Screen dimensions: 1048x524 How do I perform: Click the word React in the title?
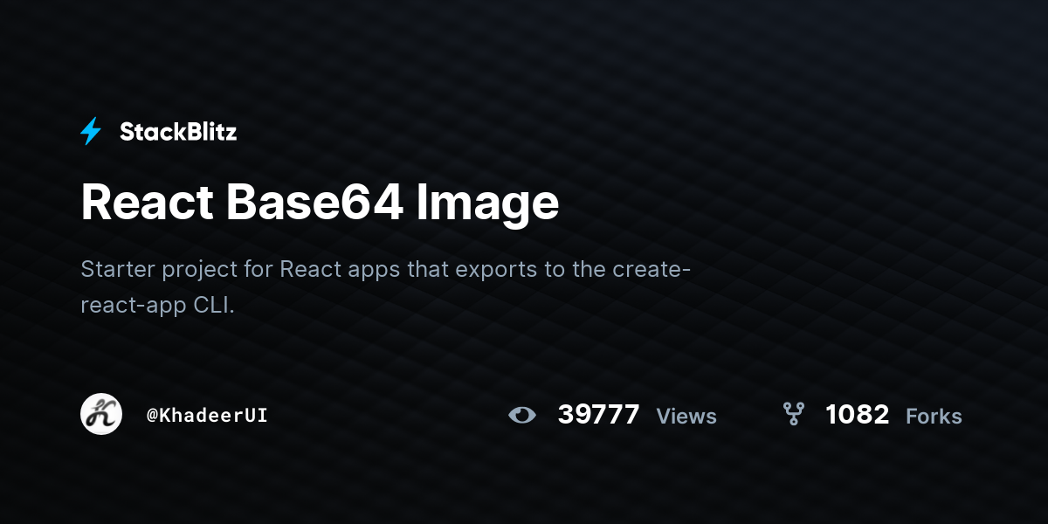148,201
